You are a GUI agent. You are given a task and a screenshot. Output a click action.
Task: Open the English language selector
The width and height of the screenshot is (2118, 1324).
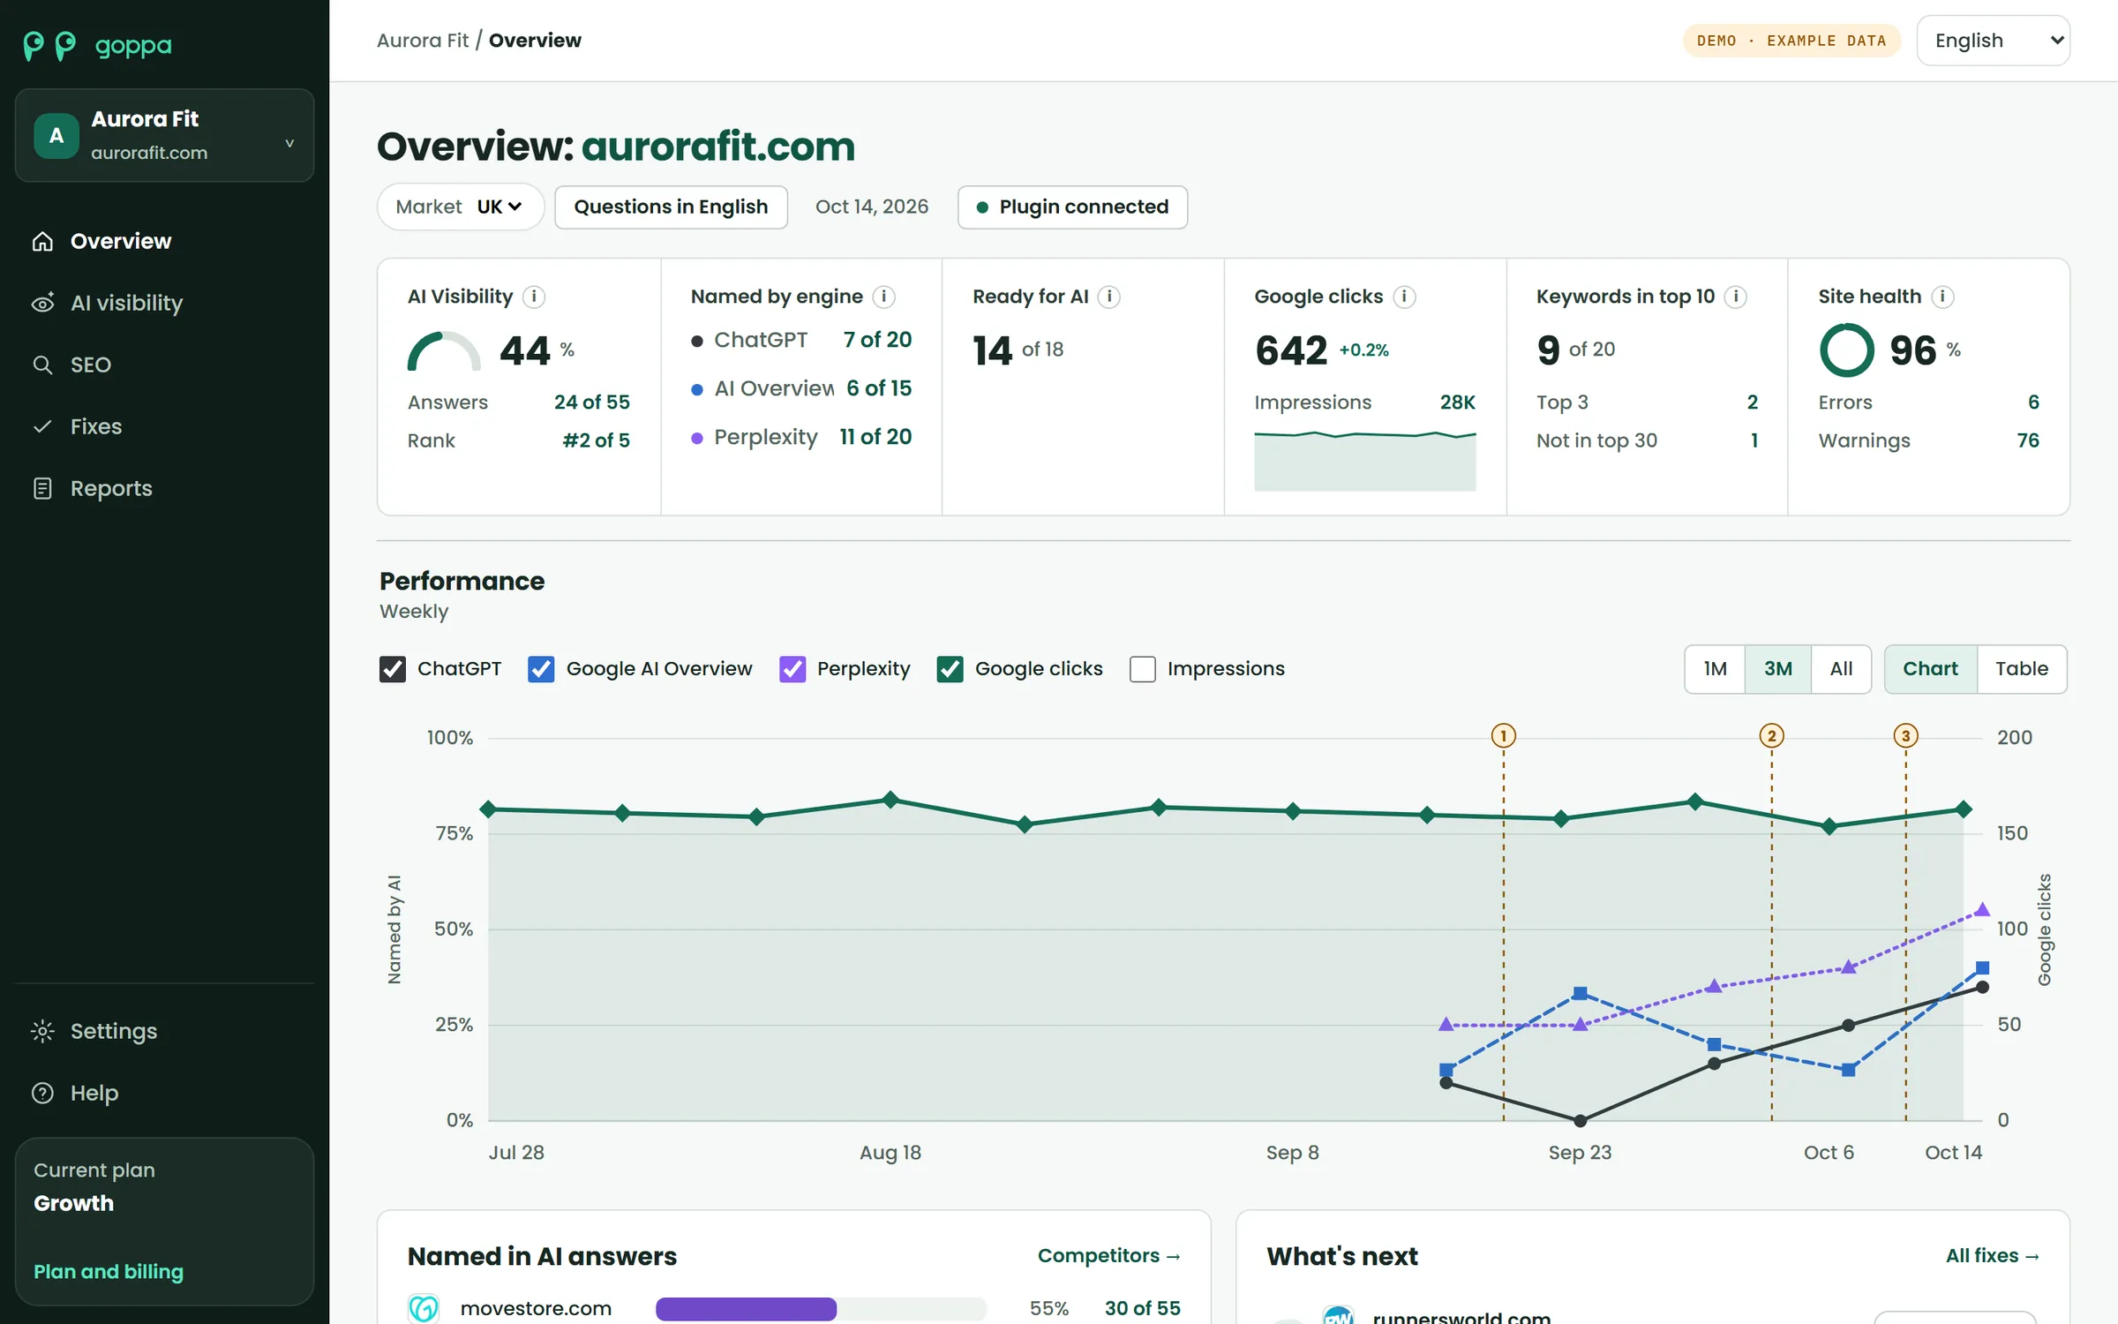[x=1994, y=41]
